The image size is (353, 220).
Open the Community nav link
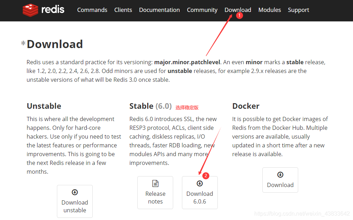click(202, 10)
